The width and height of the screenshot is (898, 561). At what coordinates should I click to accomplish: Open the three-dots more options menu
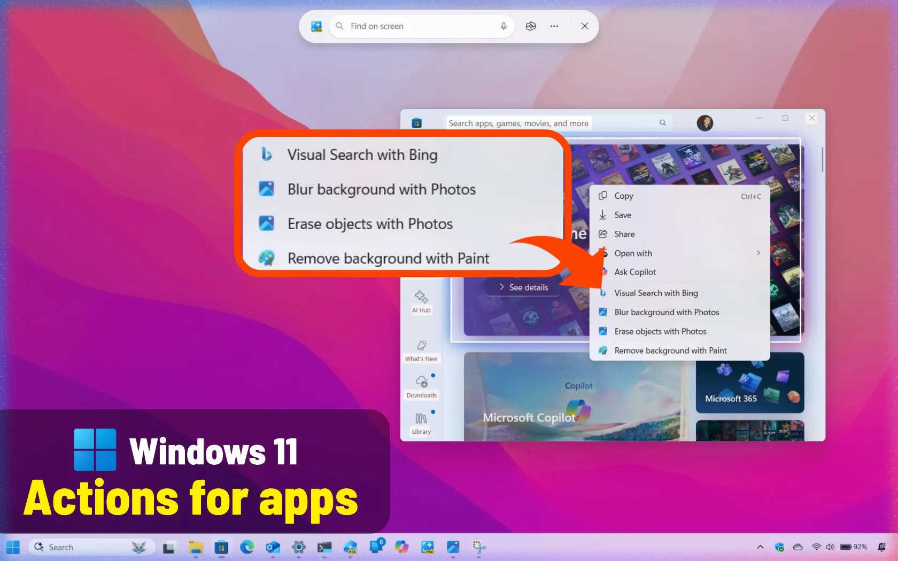554,26
